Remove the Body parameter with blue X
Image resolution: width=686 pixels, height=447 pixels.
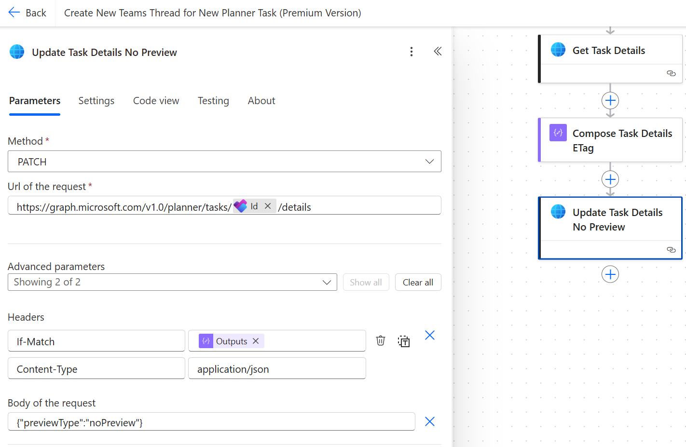430,421
